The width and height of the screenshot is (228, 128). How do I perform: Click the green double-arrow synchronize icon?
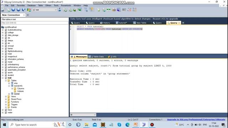point(108,10)
